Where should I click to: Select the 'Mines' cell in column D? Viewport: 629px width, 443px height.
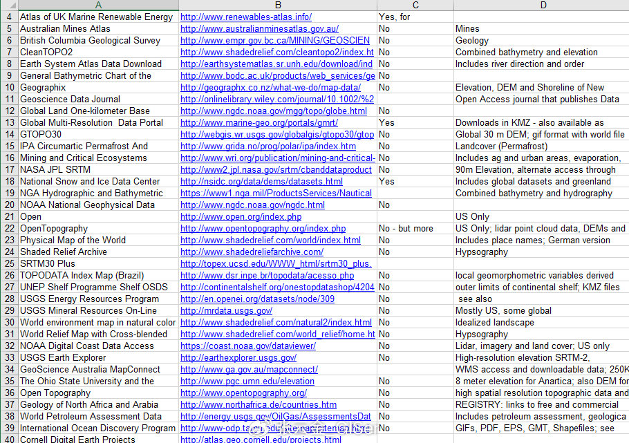(541, 29)
